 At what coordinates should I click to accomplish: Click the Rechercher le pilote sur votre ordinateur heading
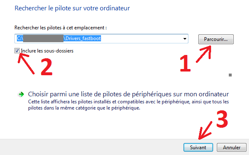[x=72, y=8]
